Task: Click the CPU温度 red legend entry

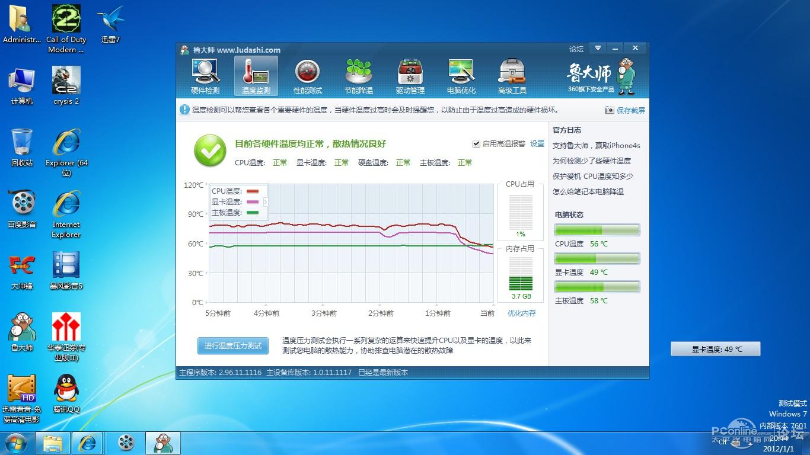Action: (236, 191)
